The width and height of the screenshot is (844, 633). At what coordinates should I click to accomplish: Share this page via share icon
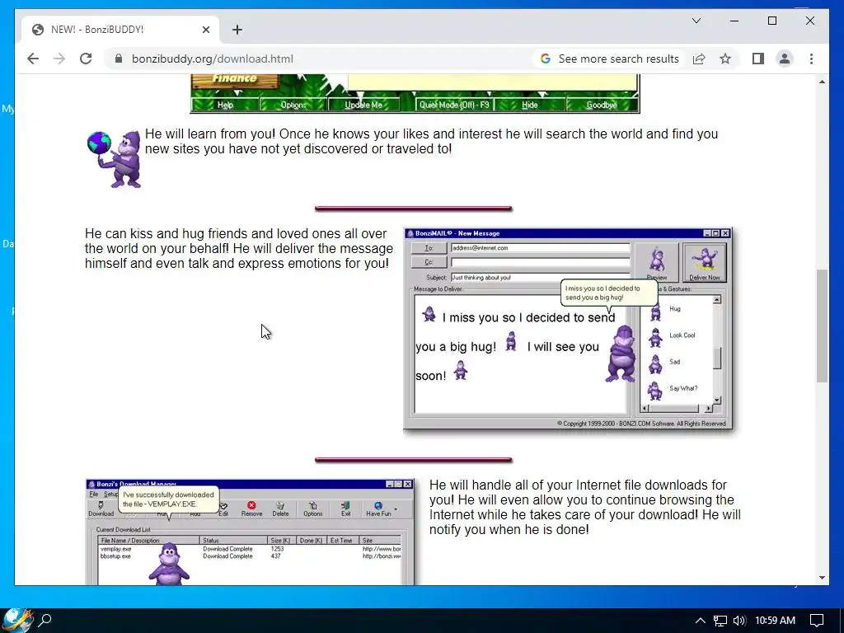pos(699,59)
